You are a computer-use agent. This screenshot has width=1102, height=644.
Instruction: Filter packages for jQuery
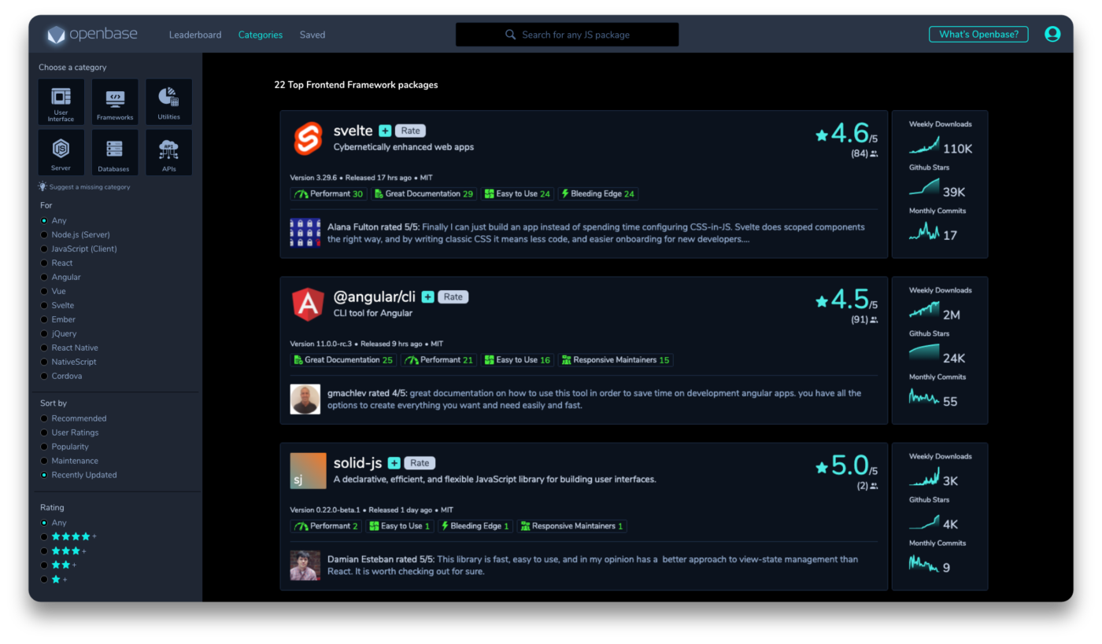59,334
